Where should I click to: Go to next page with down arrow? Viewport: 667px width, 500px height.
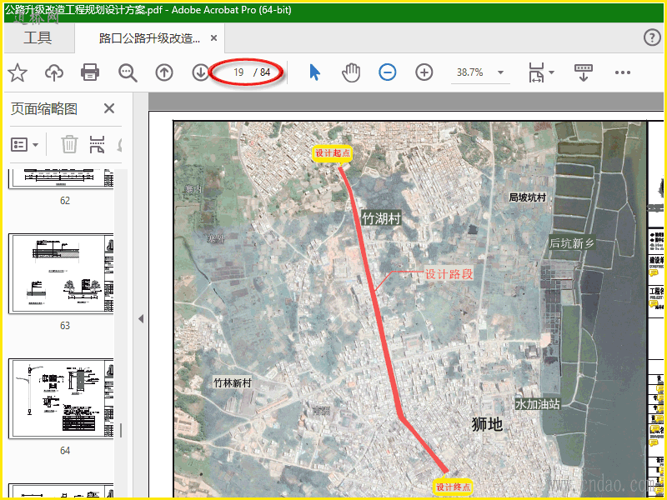click(200, 72)
